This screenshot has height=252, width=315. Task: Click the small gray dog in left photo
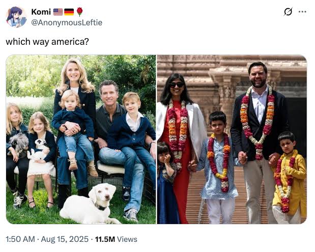(x=19, y=144)
